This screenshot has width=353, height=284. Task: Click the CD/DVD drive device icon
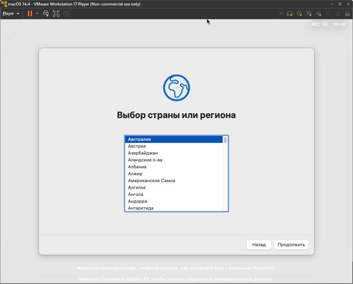point(299,13)
